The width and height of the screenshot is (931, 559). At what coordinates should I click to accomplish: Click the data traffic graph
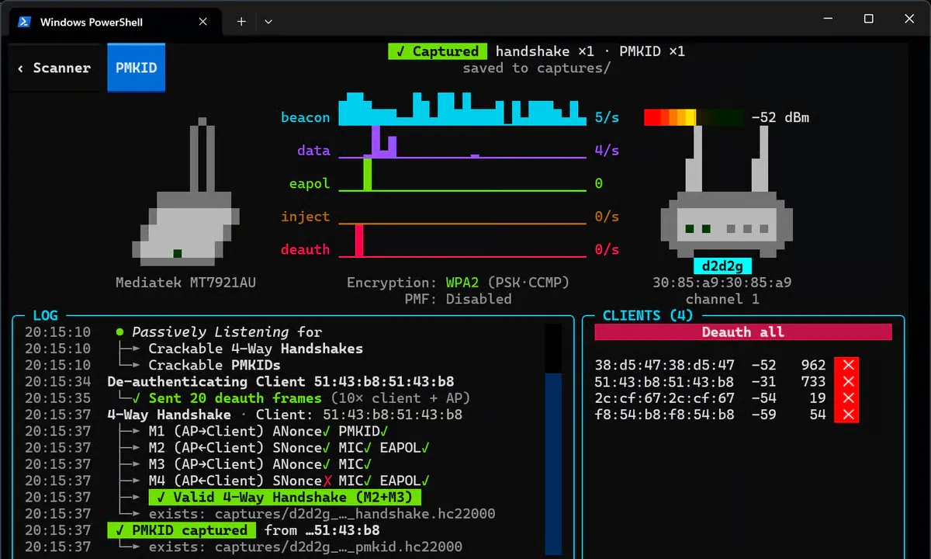point(462,143)
